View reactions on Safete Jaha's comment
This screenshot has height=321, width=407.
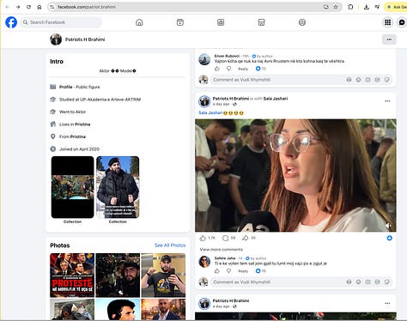click(260, 271)
